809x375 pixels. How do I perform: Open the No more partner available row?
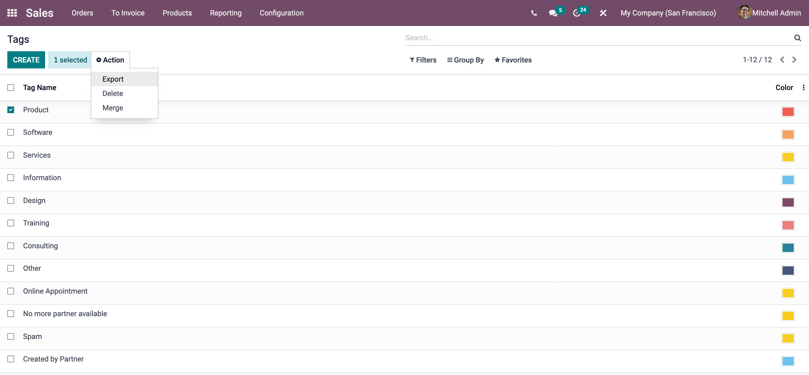[x=404, y=316]
